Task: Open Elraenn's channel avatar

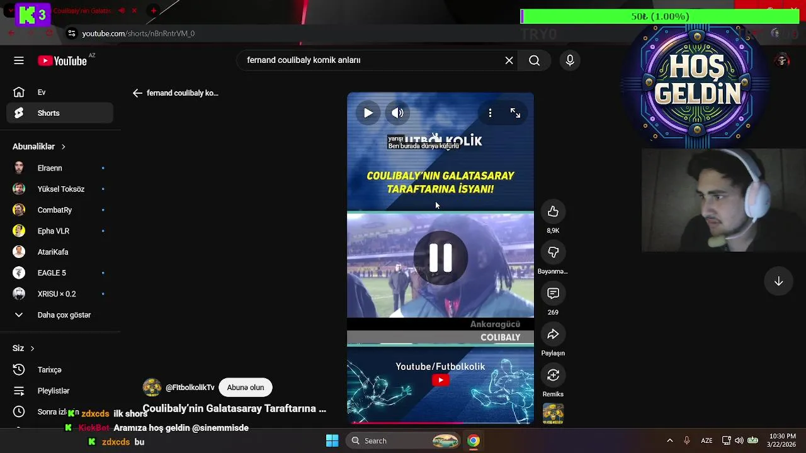Action: tap(19, 168)
